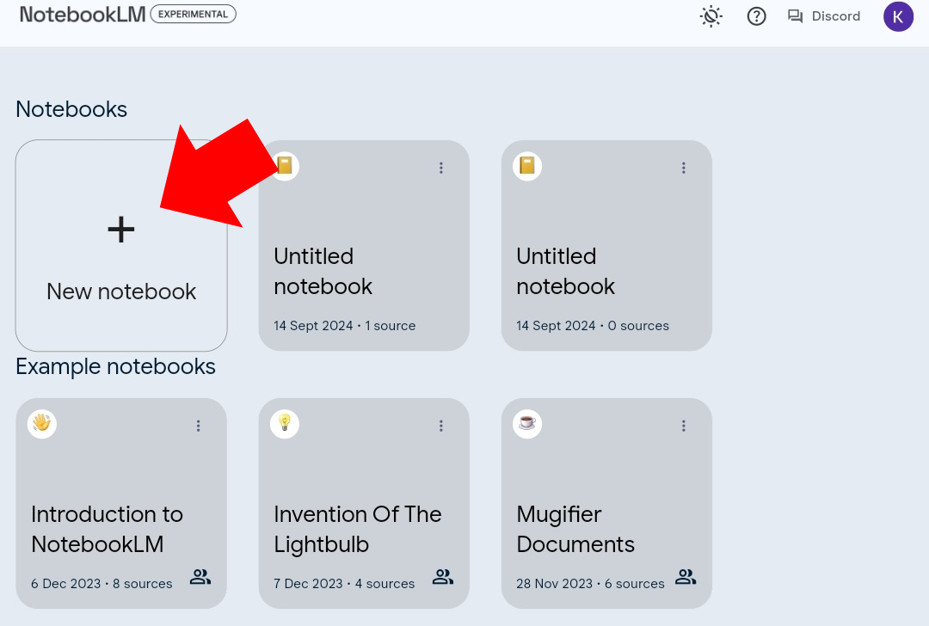Open options menu for Untitled notebook with 0 sources
Image resolution: width=929 pixels, height=626 pixels.
point(684,168)
